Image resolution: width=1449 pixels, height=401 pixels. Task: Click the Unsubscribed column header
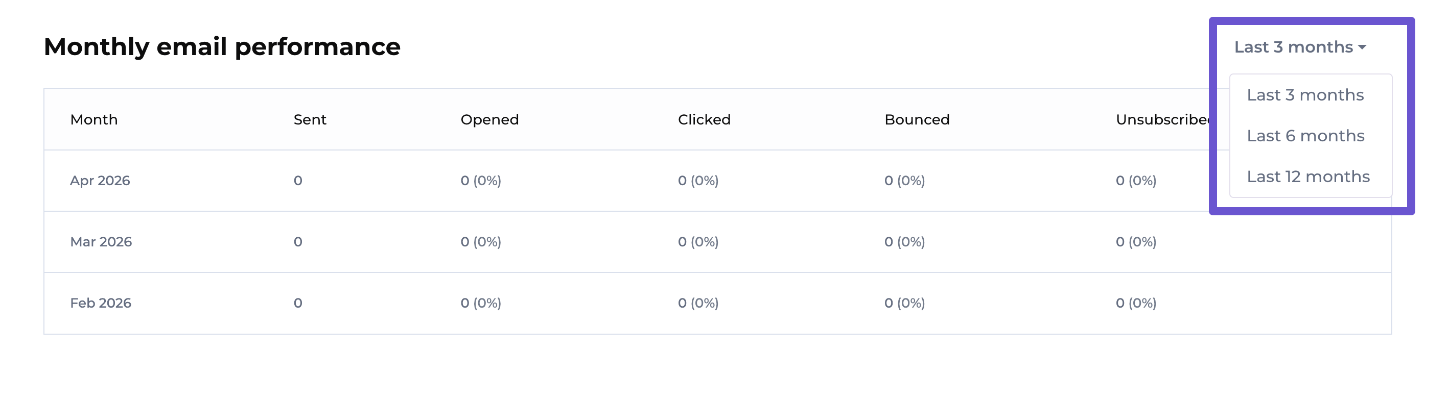(1162, 119)
